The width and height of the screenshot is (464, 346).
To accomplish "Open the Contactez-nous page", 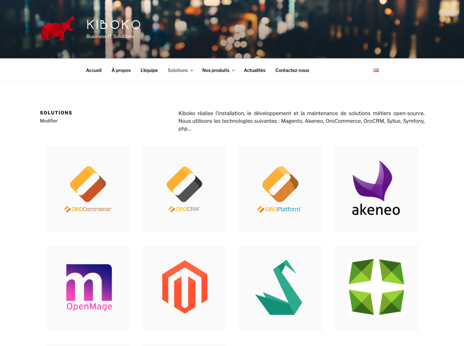I will point(292,70).
